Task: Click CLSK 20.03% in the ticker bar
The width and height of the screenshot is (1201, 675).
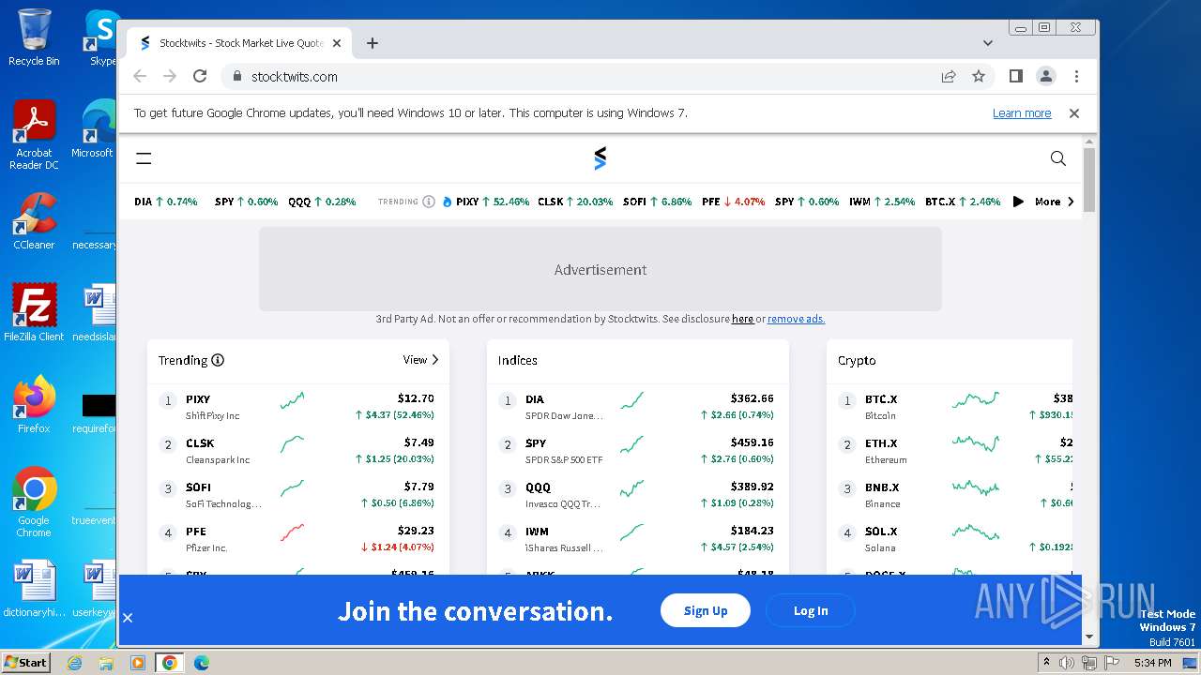Action: [575, 202]
